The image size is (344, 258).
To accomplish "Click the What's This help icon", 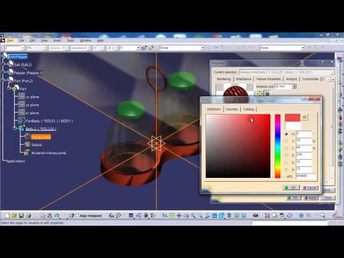I will [x=71, y=216].
